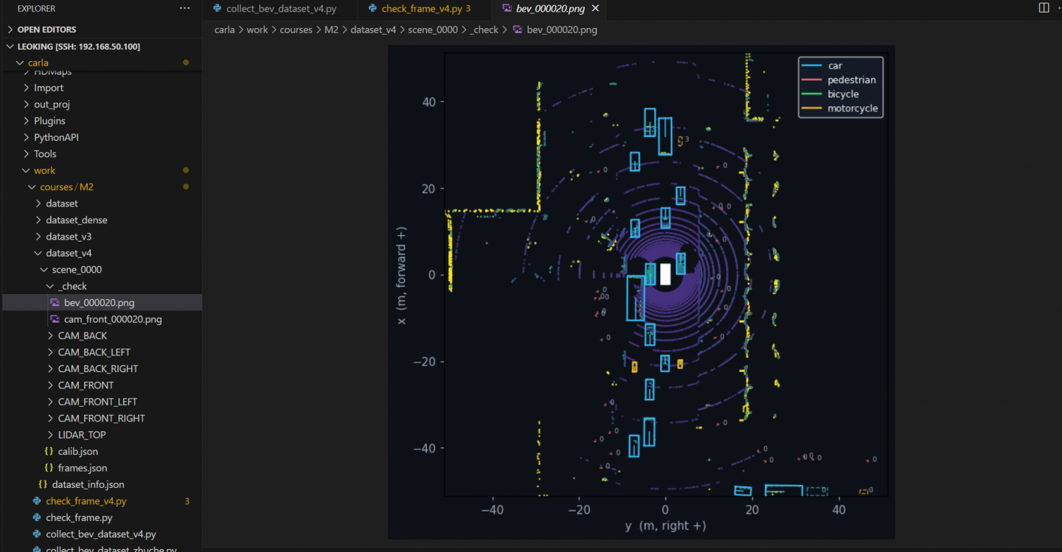Close the bev_000020.png tab
This screenshot has width=1062, height=552.
[595, 8]
